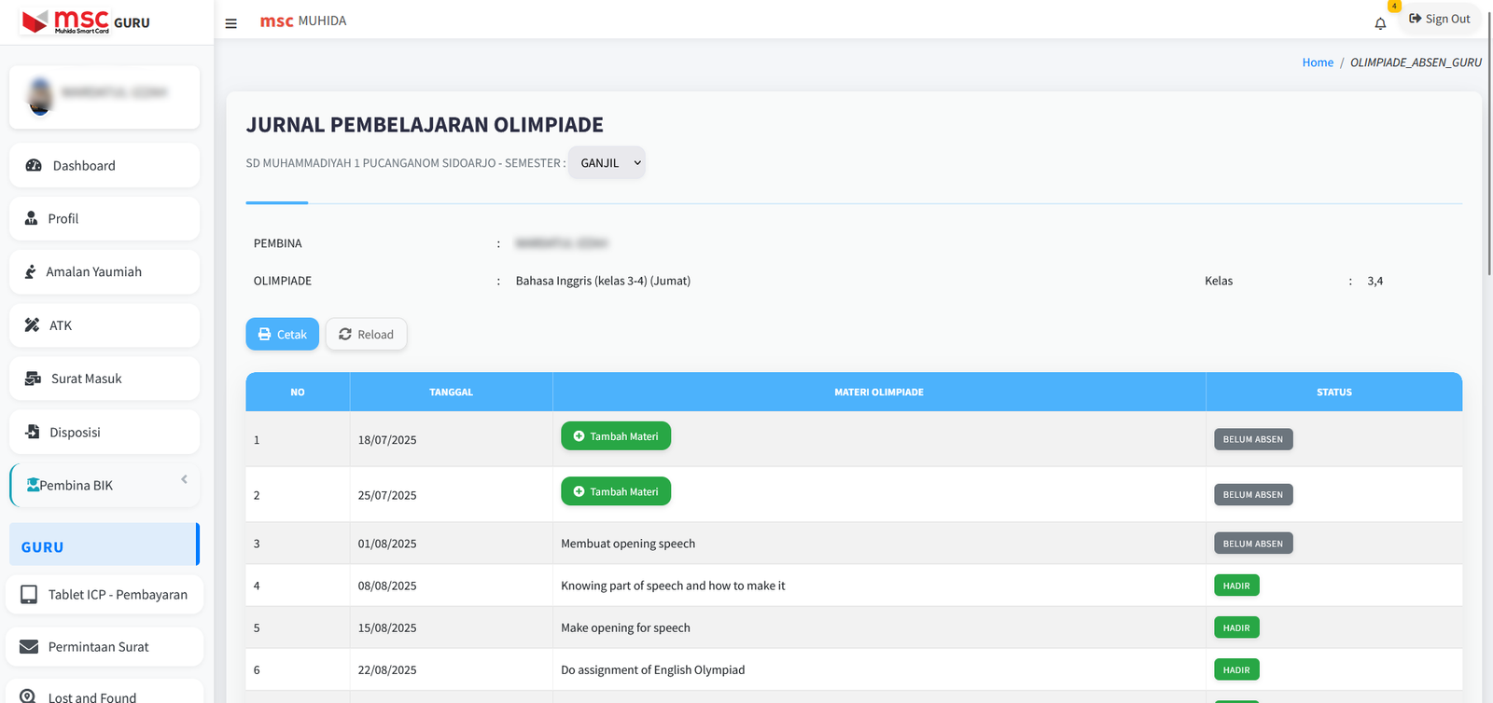Click the Tablet ICP tablet icon

tap(29, 594)
